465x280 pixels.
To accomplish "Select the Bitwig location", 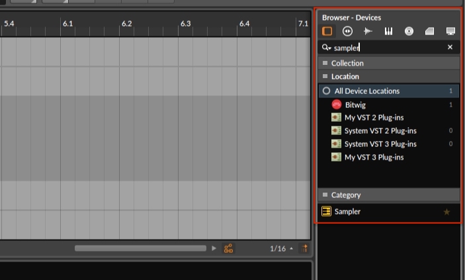I will tap(389, 105).
